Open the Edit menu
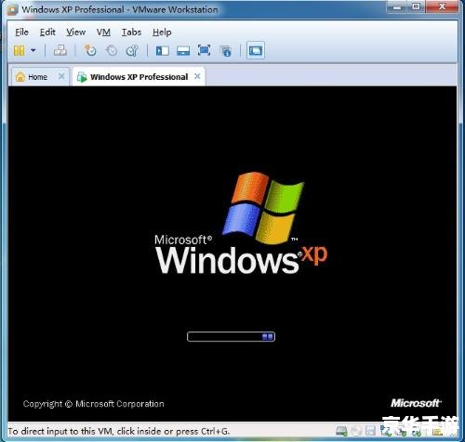Screen dimensions: 465x442 (x=47, y=32)
